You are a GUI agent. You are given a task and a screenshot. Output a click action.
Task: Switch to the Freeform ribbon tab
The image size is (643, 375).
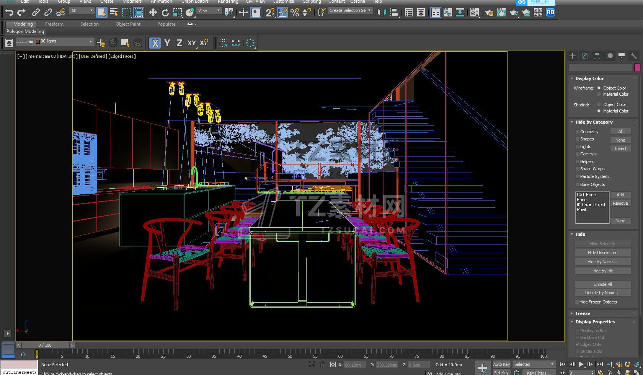pyautogui.click(x=54, y=24)
